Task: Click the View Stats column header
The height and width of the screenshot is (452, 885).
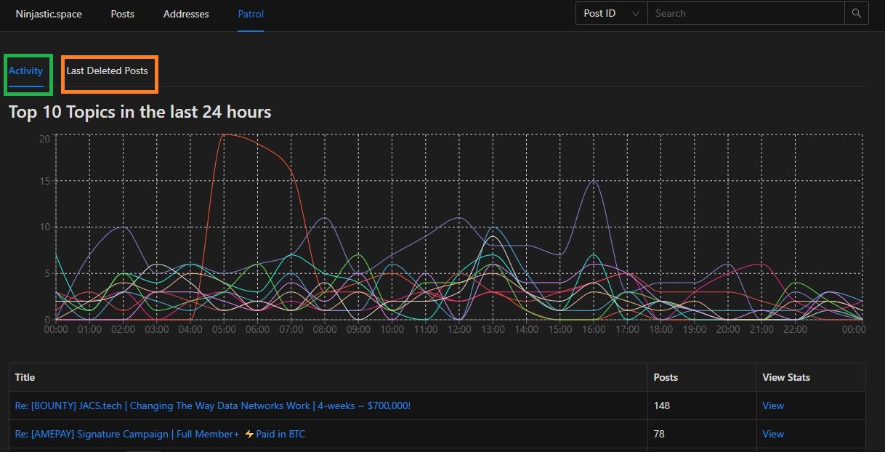Action: pos(811,377)
